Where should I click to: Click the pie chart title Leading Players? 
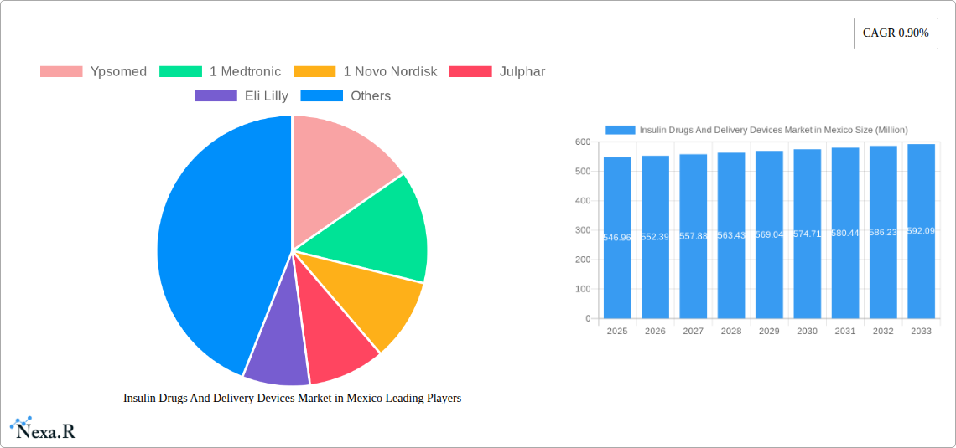click(292, 398)
